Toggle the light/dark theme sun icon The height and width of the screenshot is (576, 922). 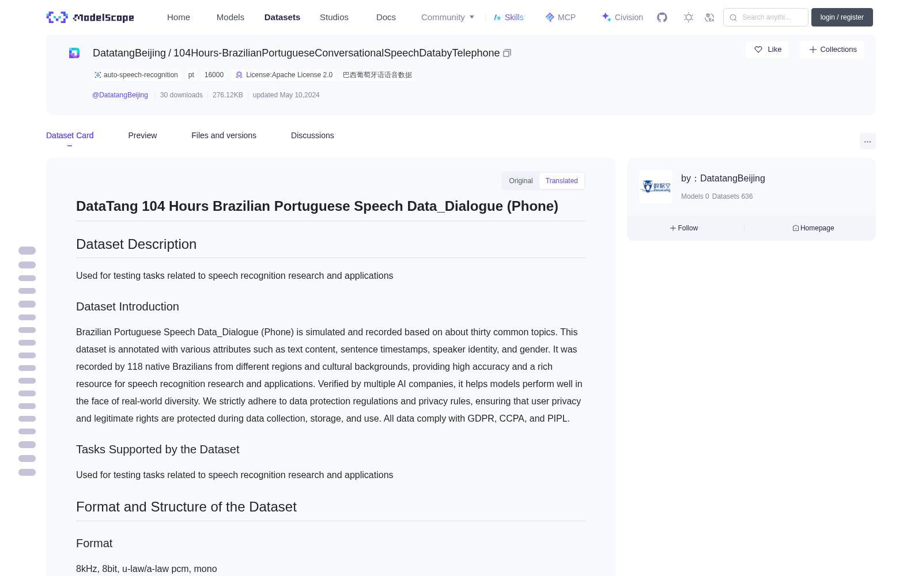689,17
